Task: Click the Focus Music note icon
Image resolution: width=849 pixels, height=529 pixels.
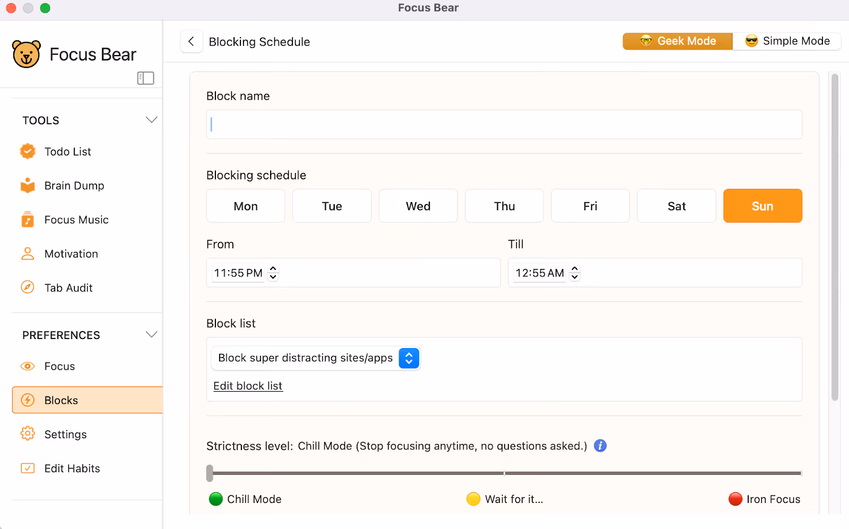Action: (x=28, y=219)
